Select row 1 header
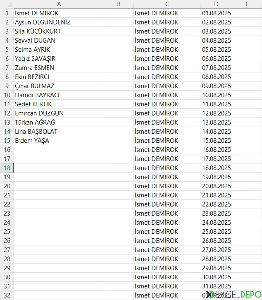 7,13
